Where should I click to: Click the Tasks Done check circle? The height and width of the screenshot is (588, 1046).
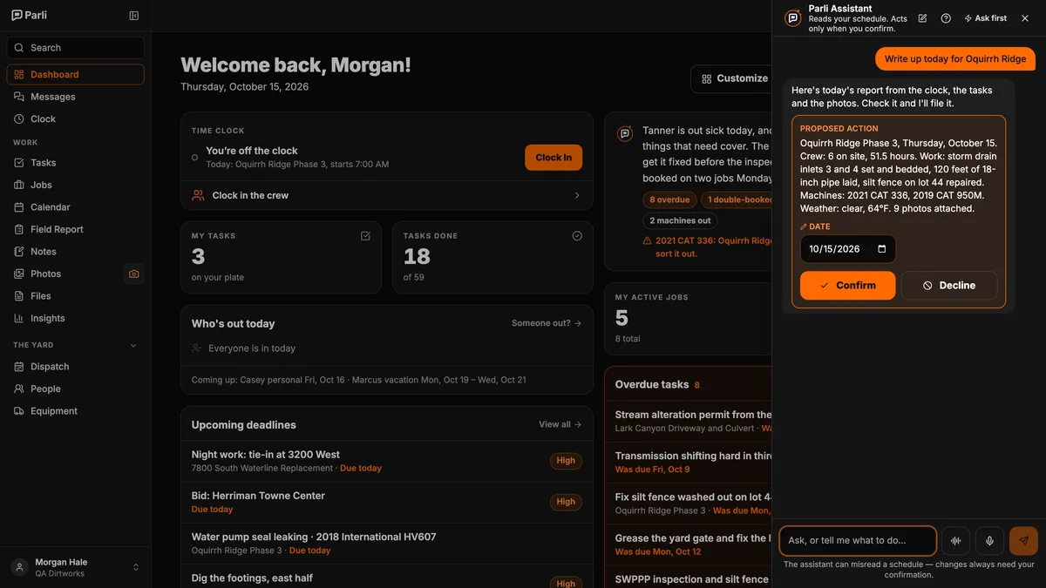tap(577, 236)
